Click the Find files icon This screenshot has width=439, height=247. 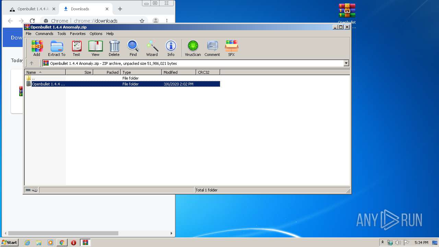tap(133, 48)
